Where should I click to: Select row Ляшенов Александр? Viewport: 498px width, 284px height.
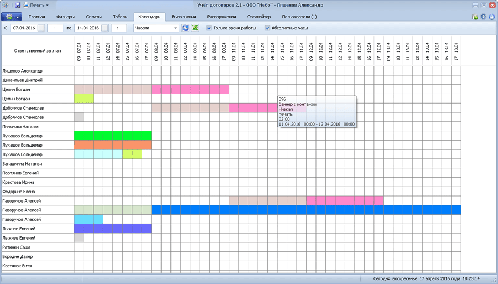(x=38, y=71)
